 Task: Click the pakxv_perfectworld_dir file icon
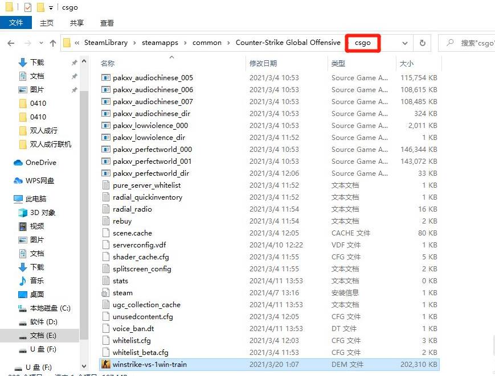coord(106,173)
